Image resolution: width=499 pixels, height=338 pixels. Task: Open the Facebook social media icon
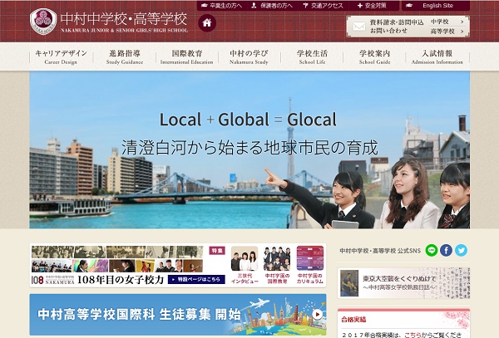447,250
